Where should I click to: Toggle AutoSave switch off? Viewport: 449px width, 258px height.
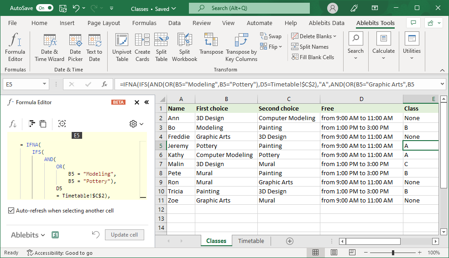45,8
